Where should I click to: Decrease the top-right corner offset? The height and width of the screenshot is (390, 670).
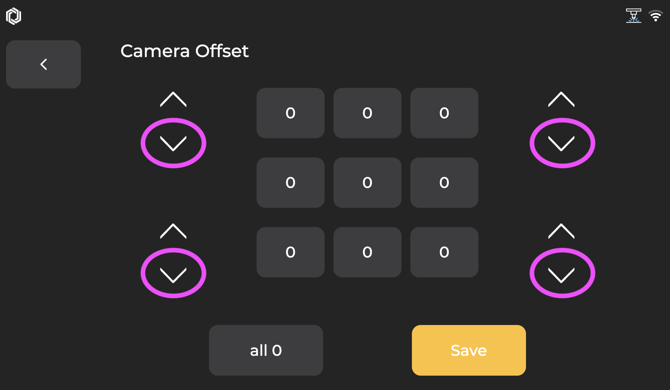click(x=561, y=143)
